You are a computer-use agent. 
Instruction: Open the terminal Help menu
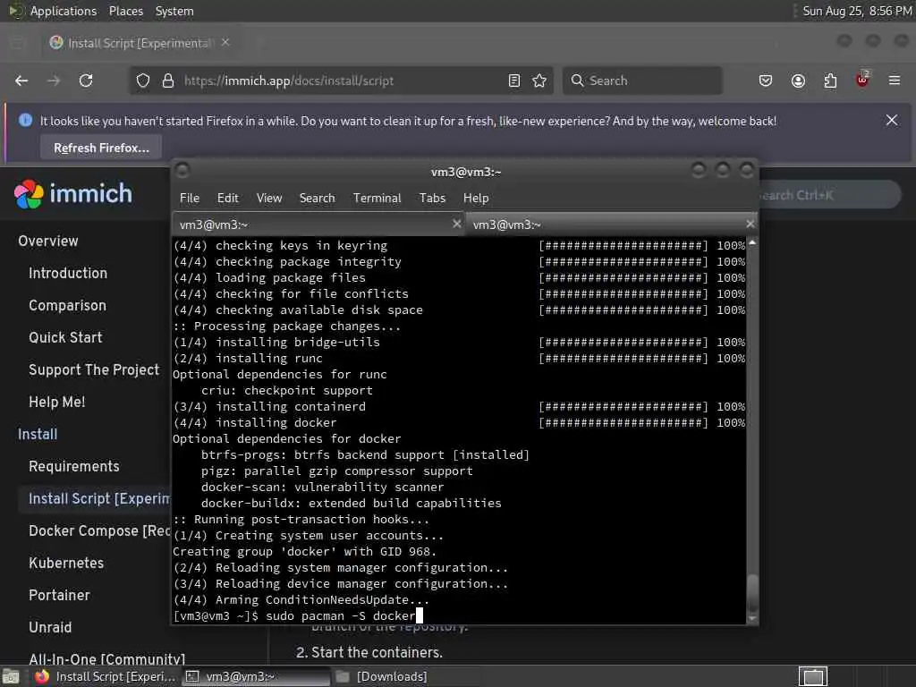[x=476, y=198]
